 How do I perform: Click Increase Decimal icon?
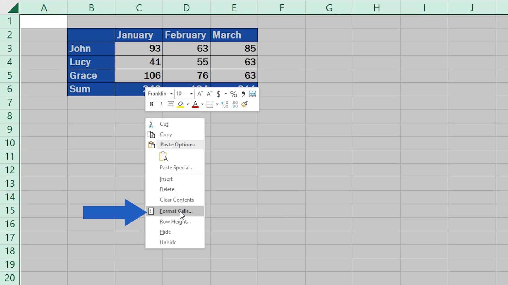[x=225, y=104]
